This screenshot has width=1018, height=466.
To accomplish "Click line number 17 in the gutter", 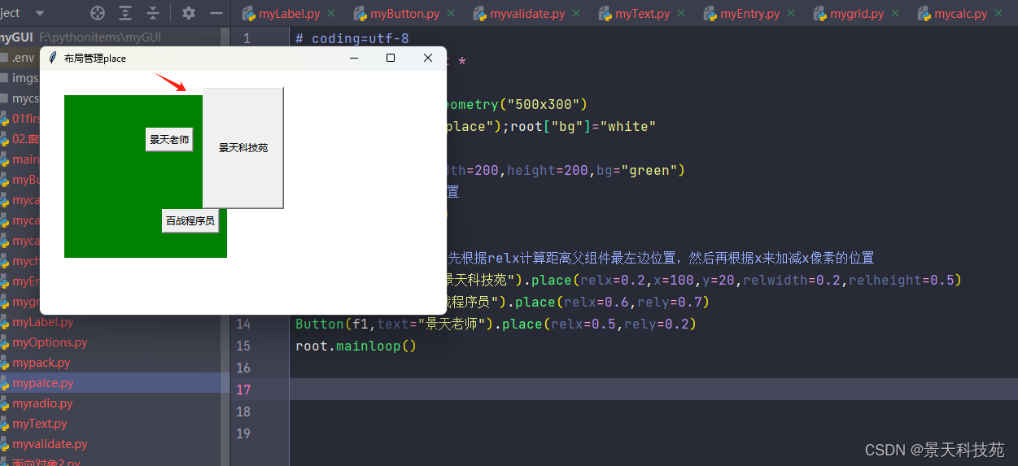I will (243, 390).
